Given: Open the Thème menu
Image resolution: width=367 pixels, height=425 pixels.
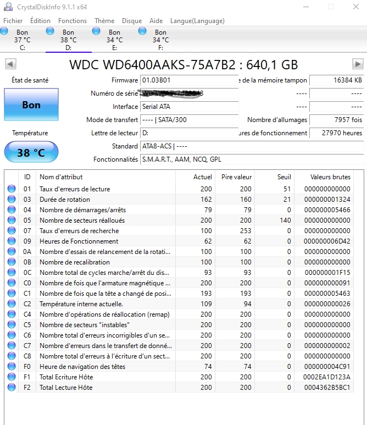Looking at the screenshot, I should [x=104, y=21].
